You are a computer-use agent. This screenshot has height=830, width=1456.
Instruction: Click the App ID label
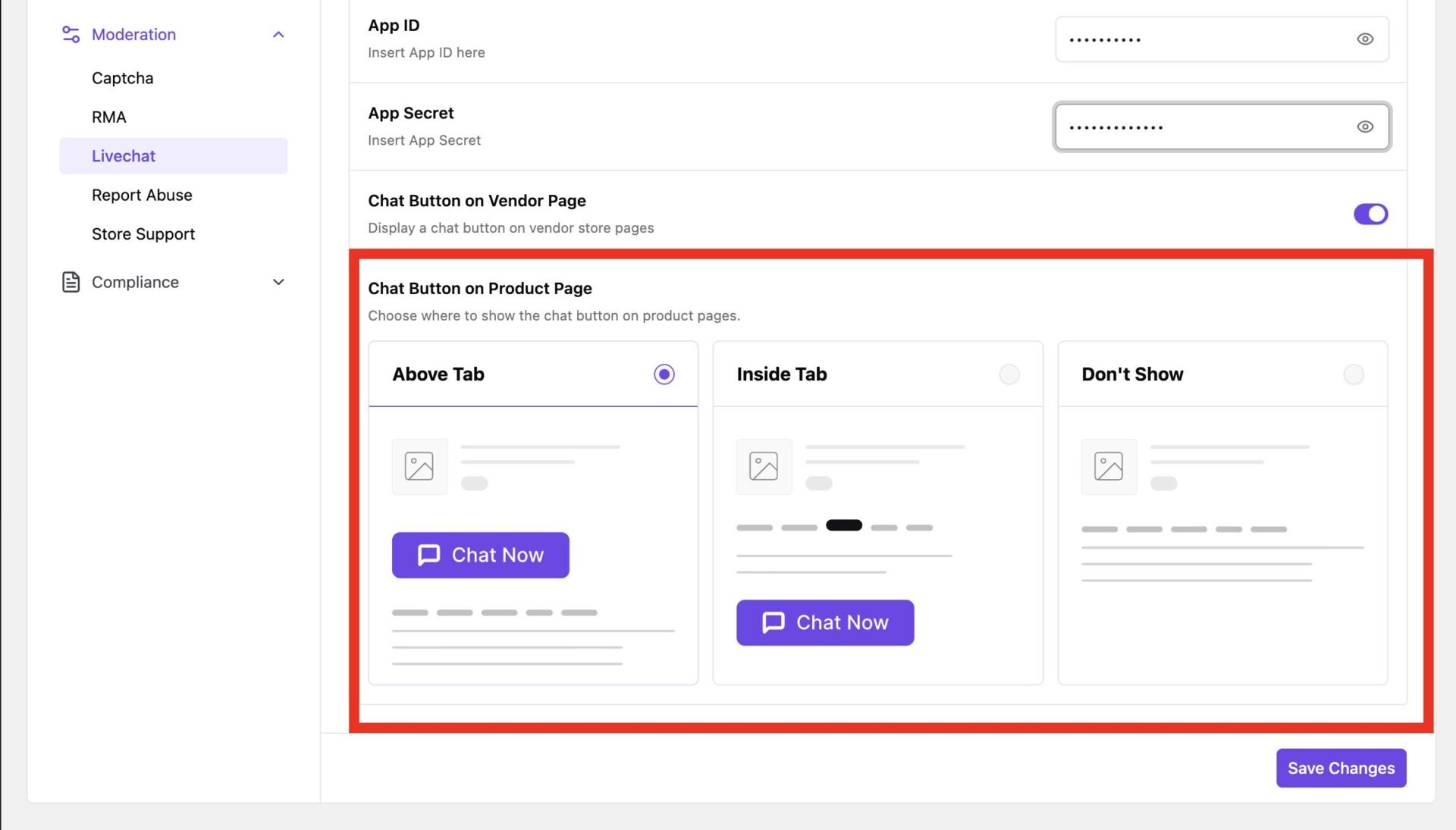point(394,26)
